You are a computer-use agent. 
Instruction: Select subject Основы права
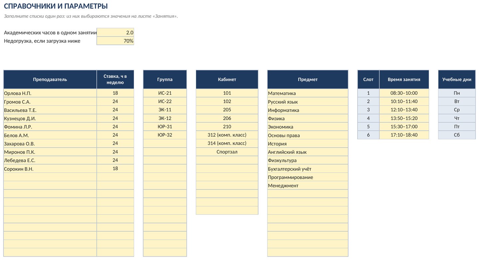coord(308,135)
